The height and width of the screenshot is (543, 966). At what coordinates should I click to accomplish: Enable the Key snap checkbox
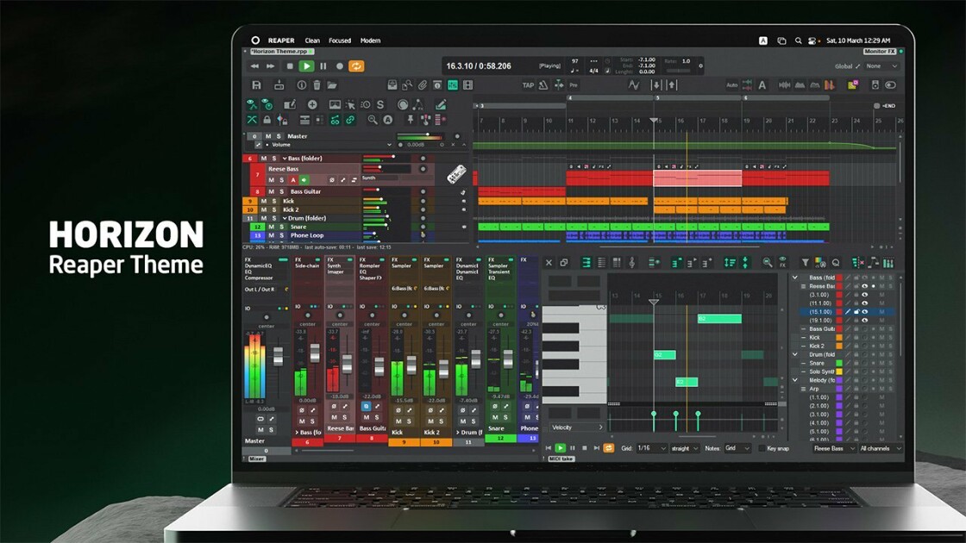(762, 448)
